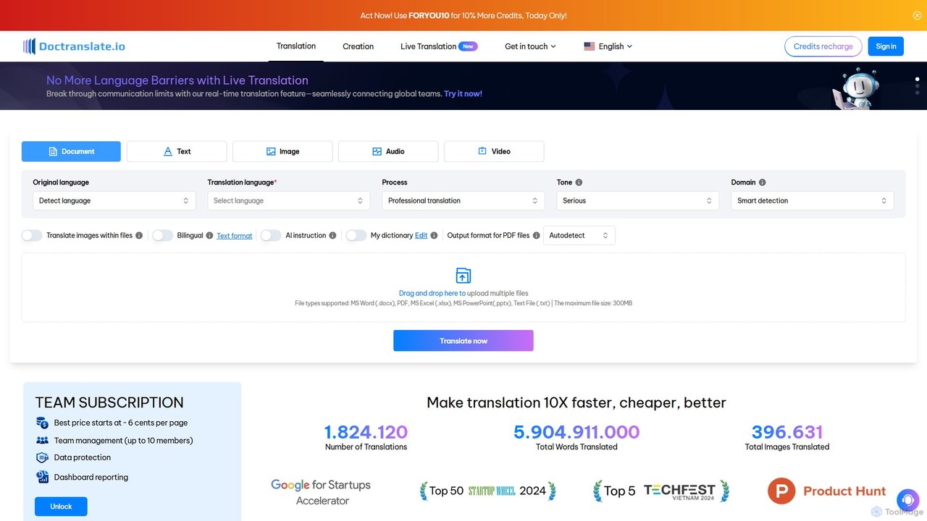Open the Creation nav tab
The height and width of the screenshot is (521, 927).
click(358, 46)
